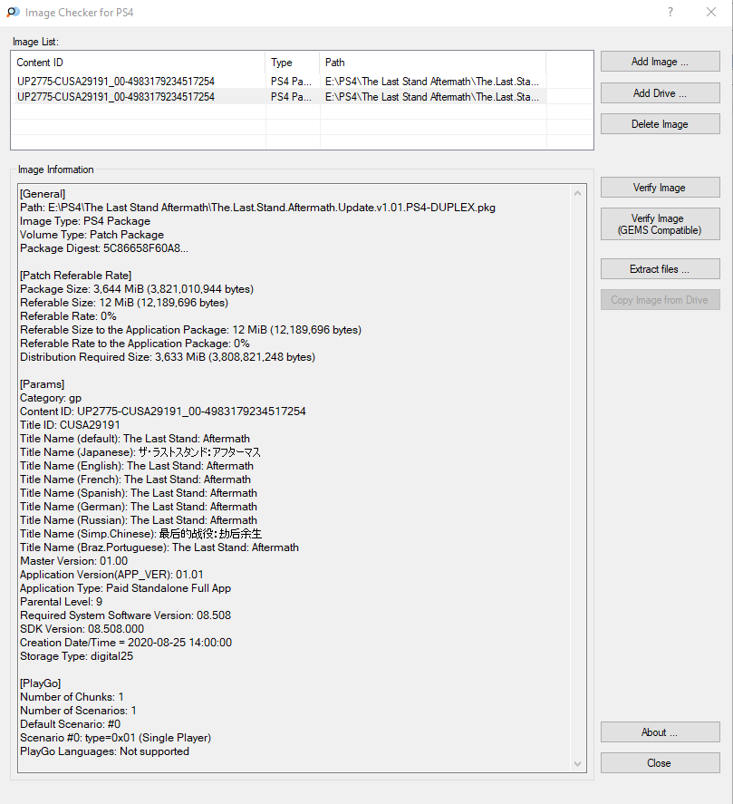This screenshot has width=733, height=804.
Task: Click the Image Checker app icon
Action: pyautogui.click(x=13, y=13)
